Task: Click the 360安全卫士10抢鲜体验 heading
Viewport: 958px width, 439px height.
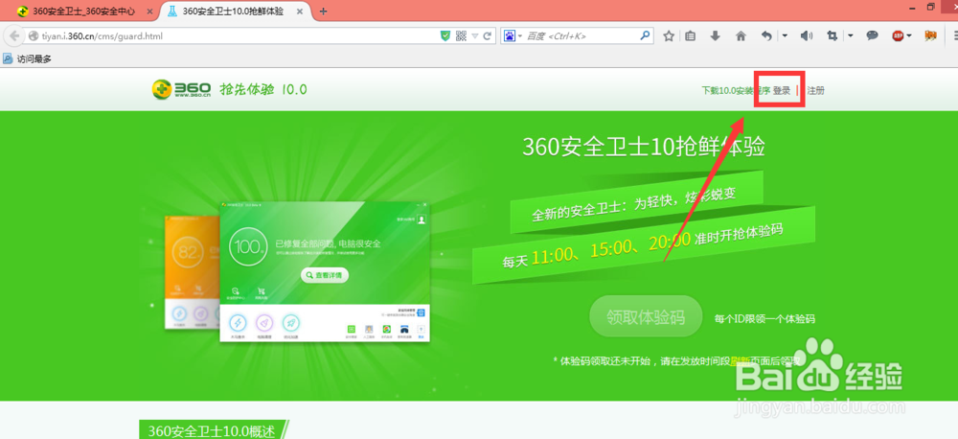Action: click(644, 147)
